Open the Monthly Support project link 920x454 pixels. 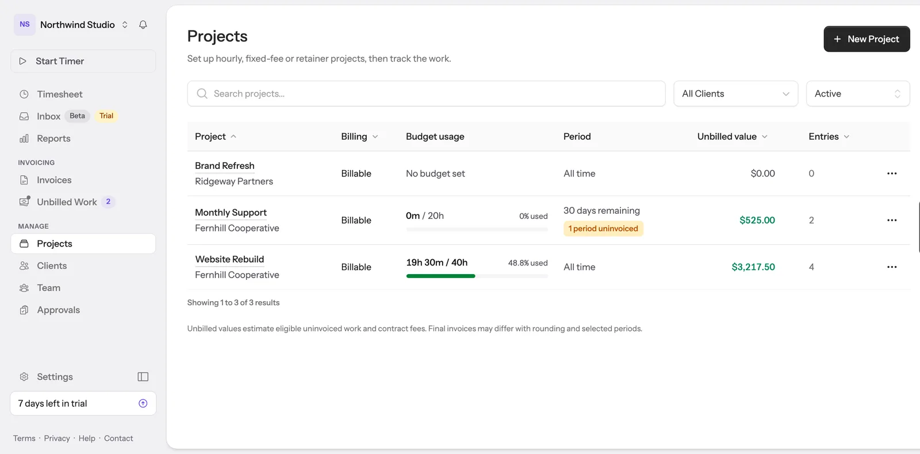231,213
